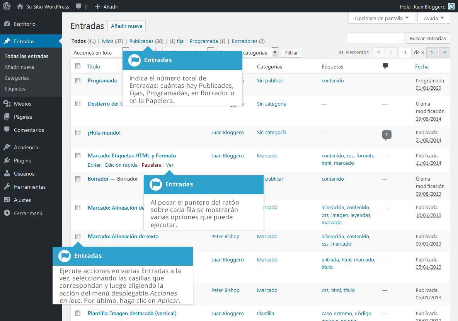This screenshot has height=321, width=458.
Task: Open the Etiquetas sidebar submenu item
Action: pos(15,89)
